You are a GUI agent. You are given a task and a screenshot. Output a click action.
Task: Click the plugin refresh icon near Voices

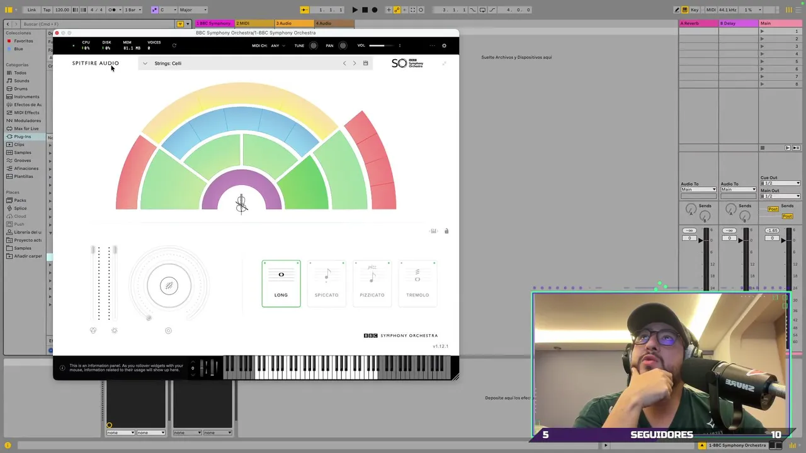(x=174, y=45)
